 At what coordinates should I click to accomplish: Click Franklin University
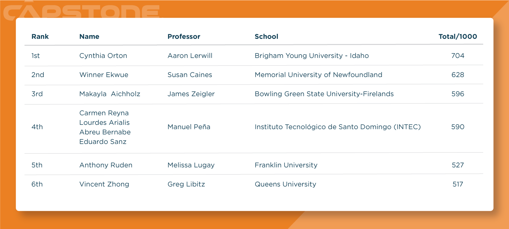coord(286,165)
